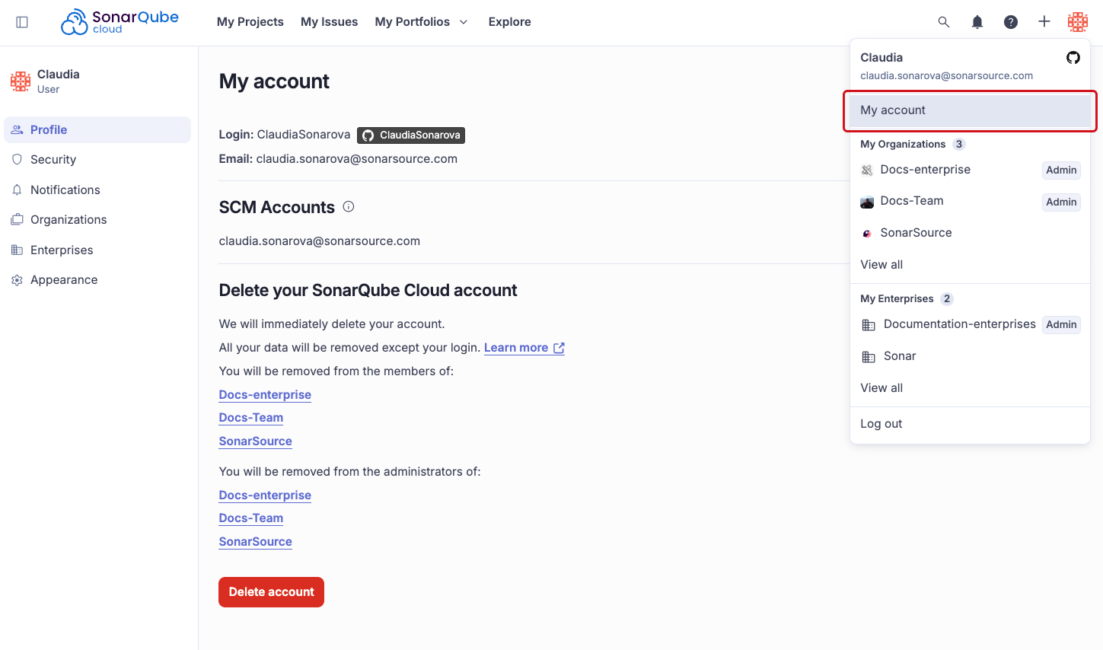Click the GitHub ClaudiaSonarova badge
1103x650 pixels.
pos(411,135)
